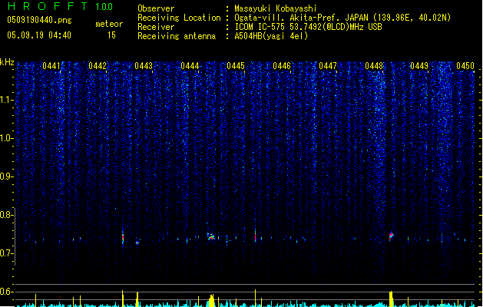Click the 0.8 kHz axis label
Viewport: 483px width, 307px height.
pyautogui.click(x=6, y=215)
